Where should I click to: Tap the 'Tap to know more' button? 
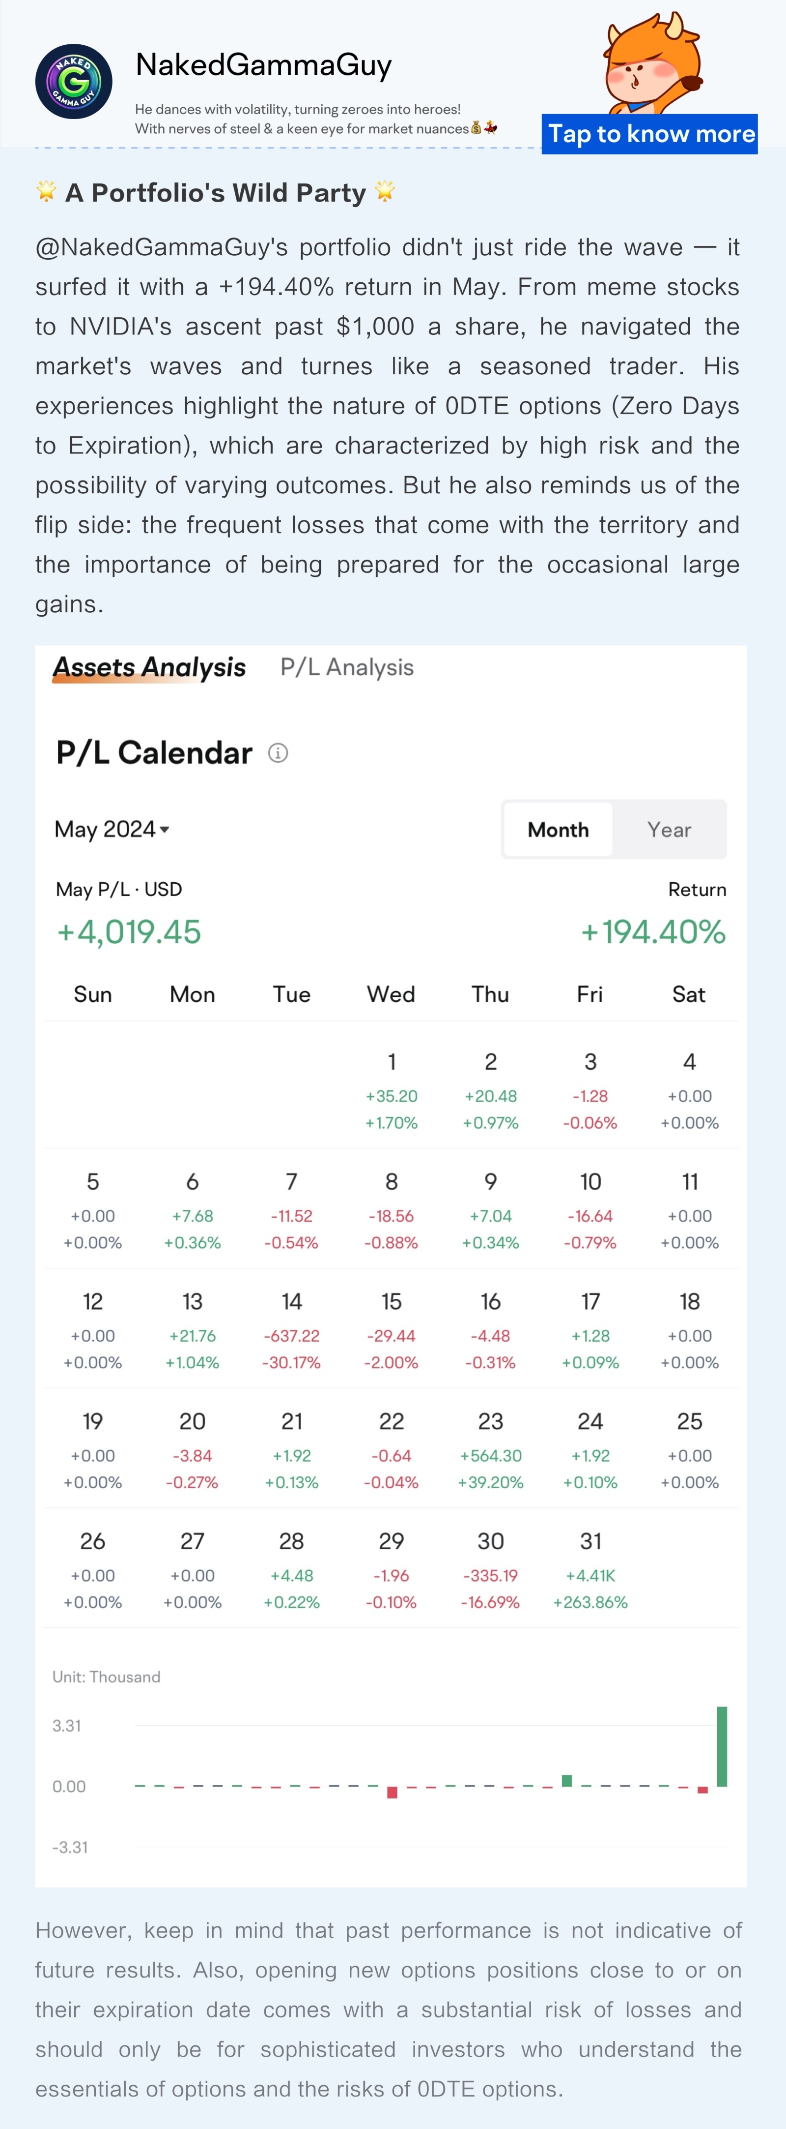pos(650,134)
